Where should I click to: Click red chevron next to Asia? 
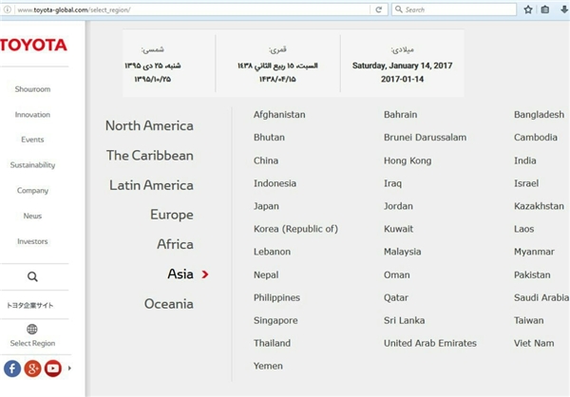point(205,274)
